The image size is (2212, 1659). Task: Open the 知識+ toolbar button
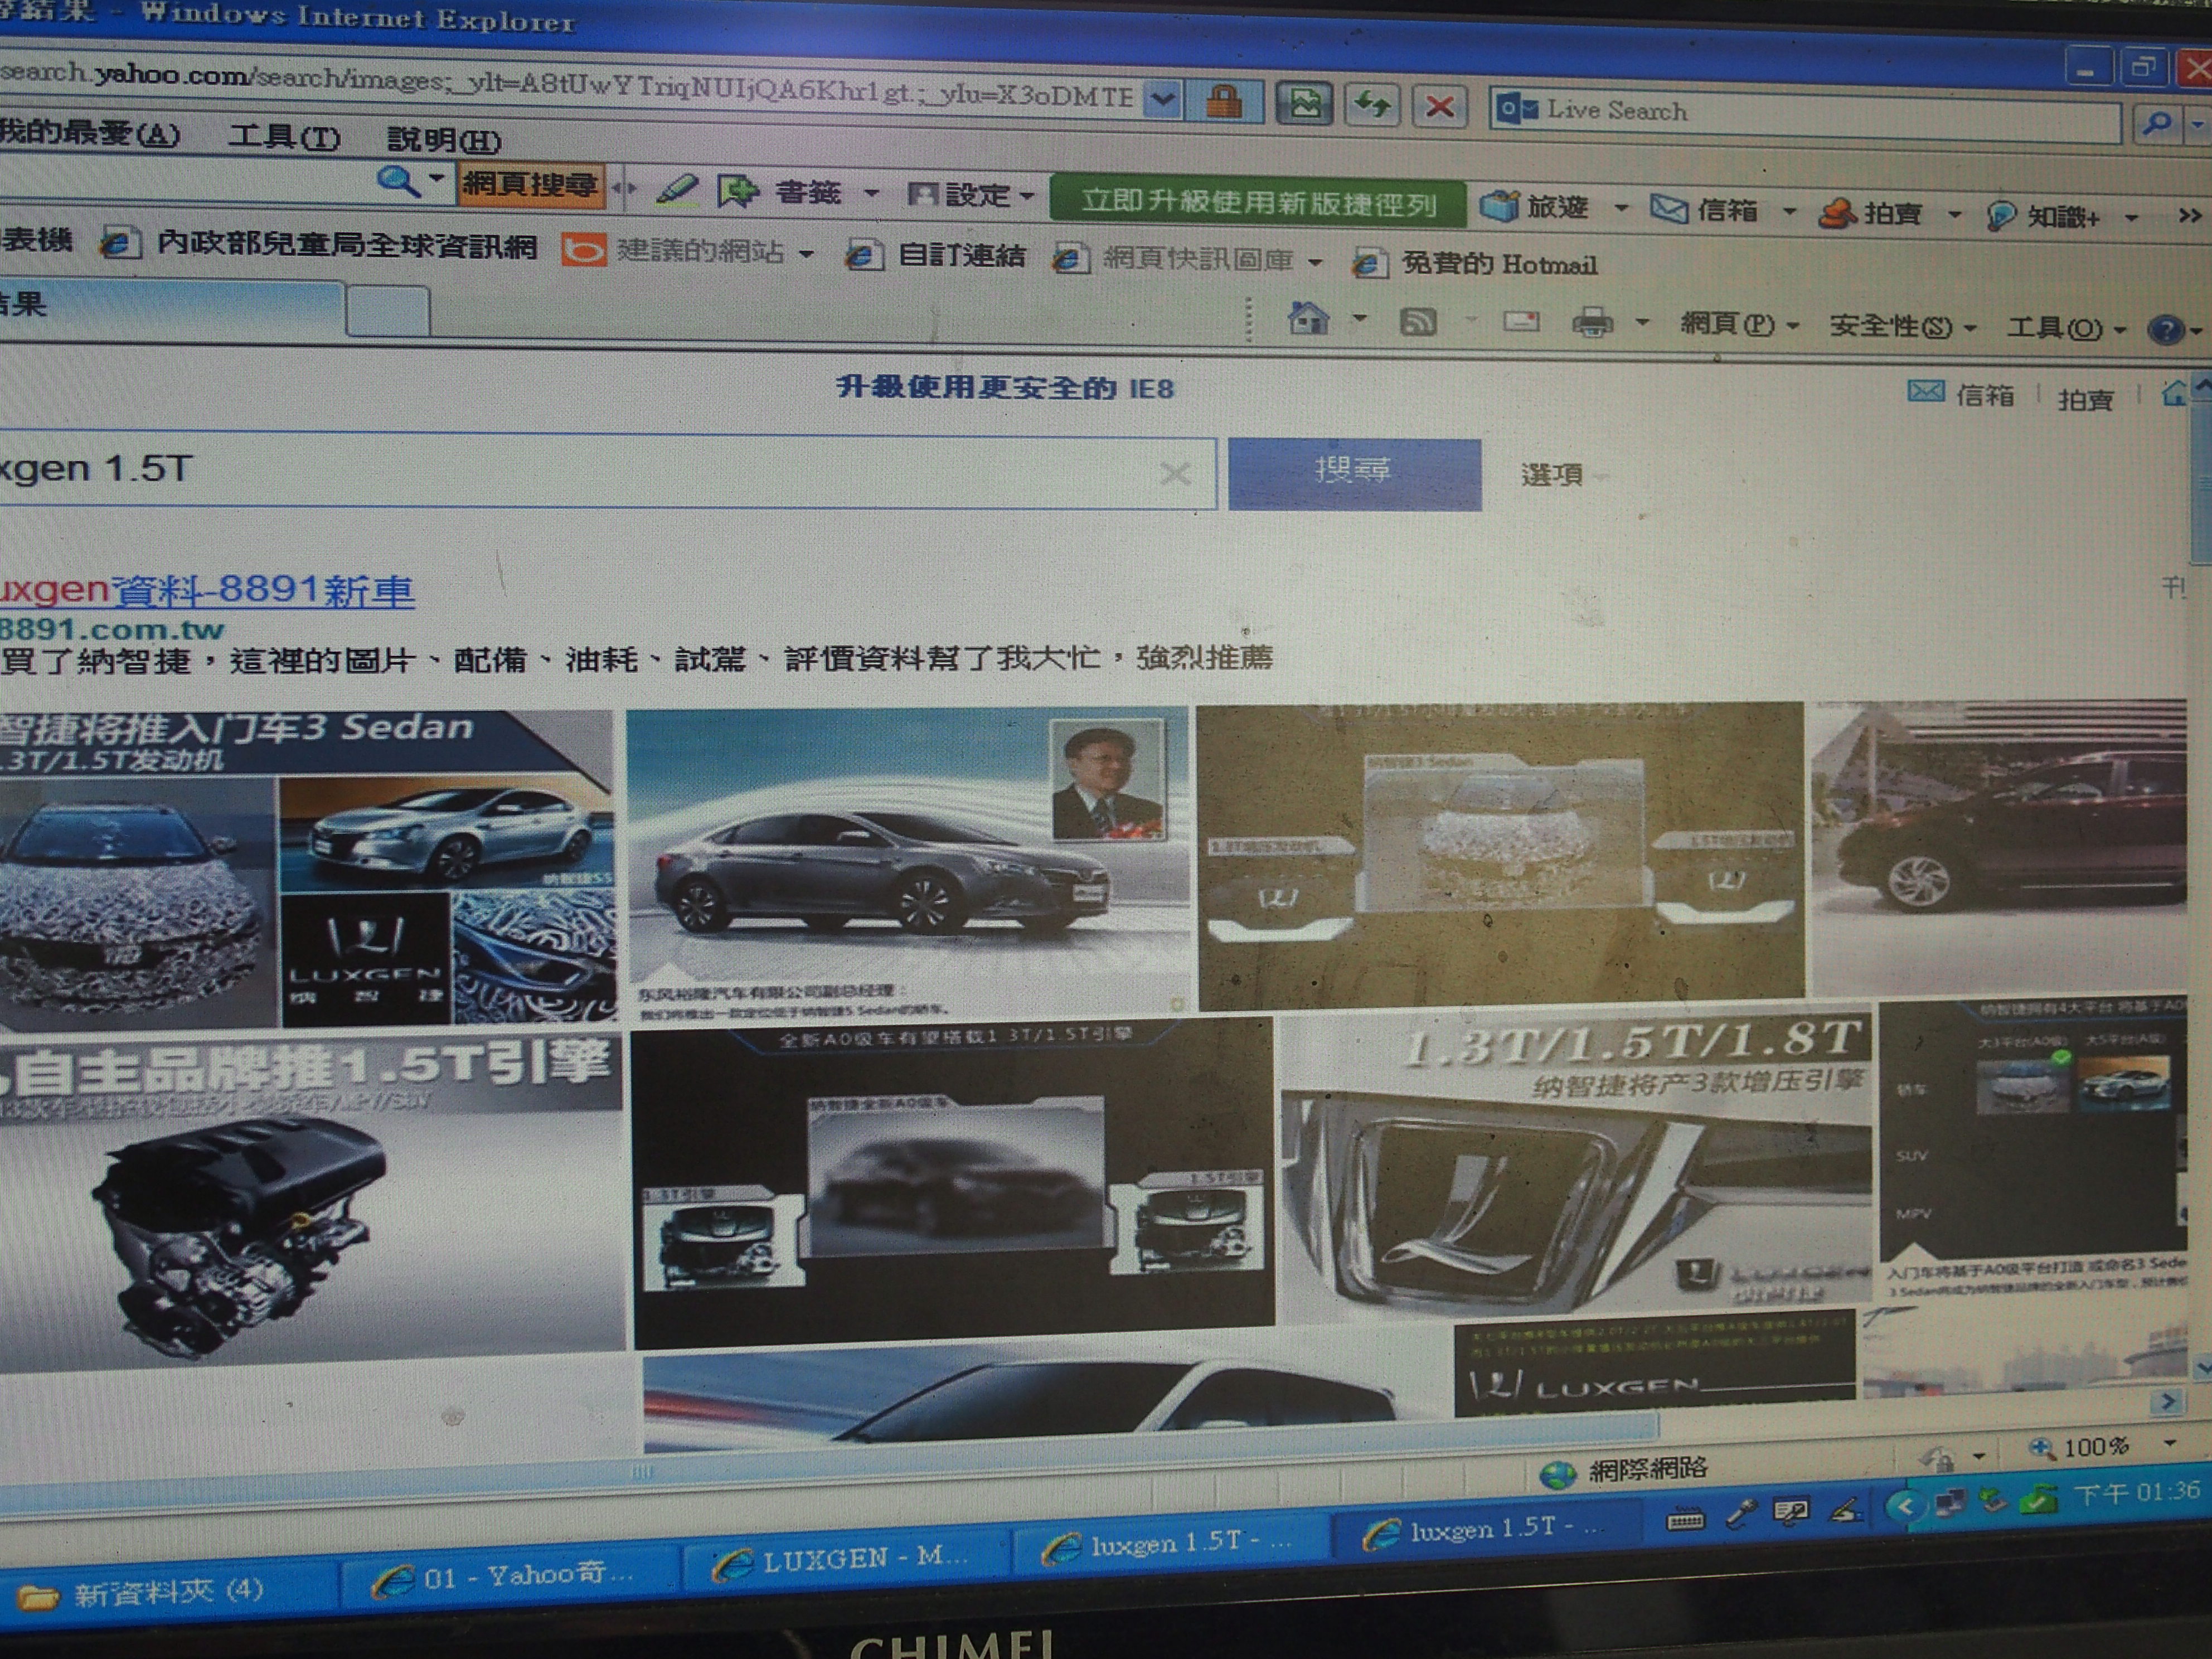pos(2043,216)
